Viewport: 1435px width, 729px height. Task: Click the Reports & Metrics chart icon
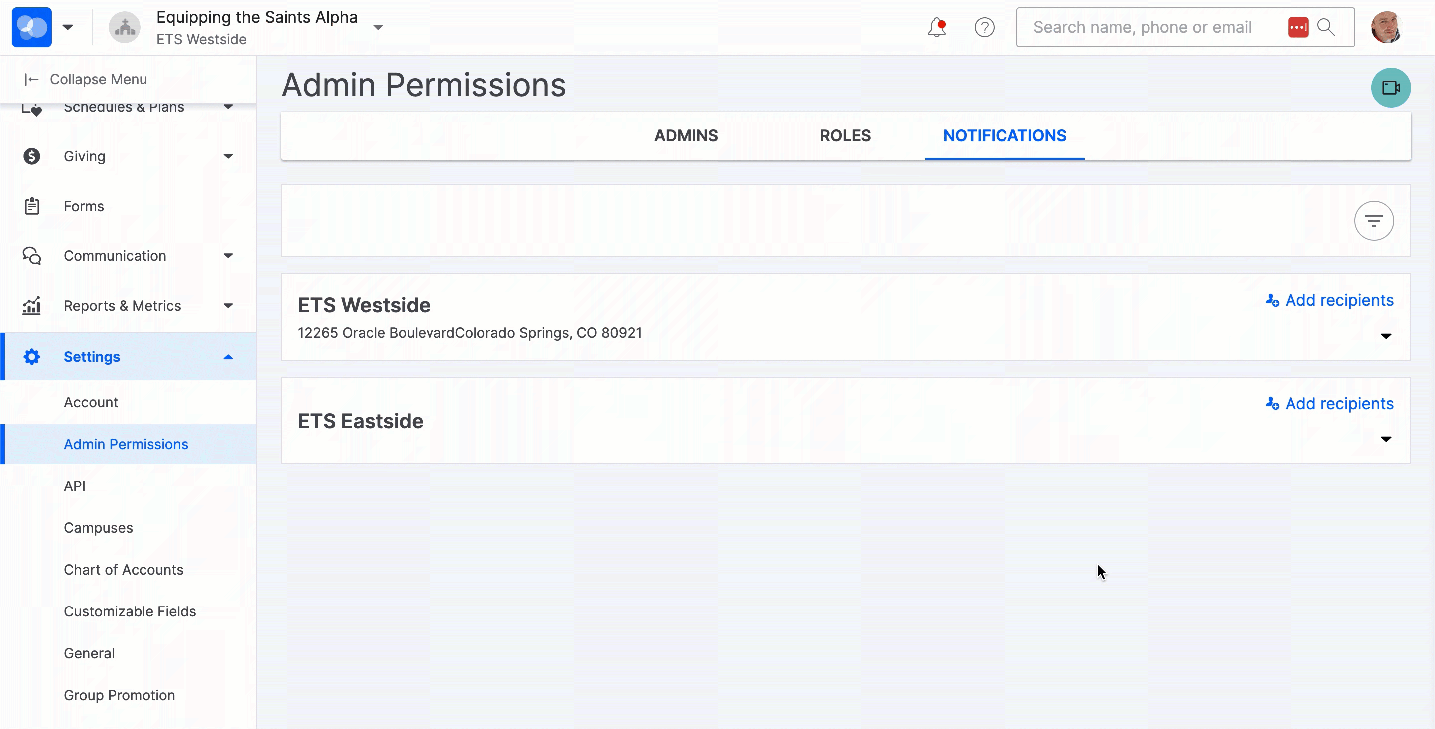[x=32, y=305]
